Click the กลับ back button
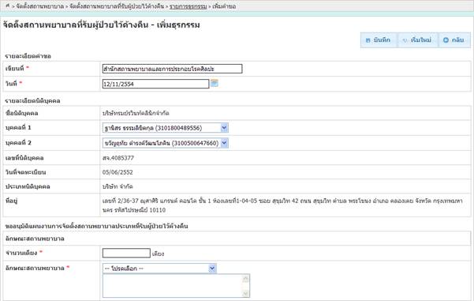Image resolution: width=474 pixels, height=301 pixels. click(454, 40)
